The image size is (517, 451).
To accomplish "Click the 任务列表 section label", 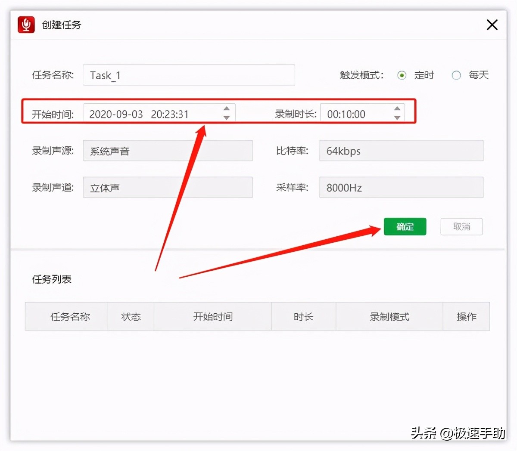I will click(52, 279).
